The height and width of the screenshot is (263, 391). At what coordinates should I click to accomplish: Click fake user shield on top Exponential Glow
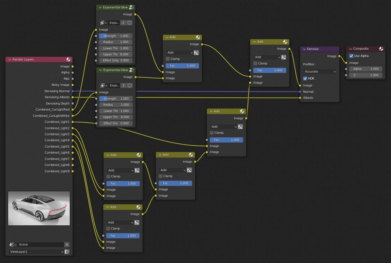130,23
